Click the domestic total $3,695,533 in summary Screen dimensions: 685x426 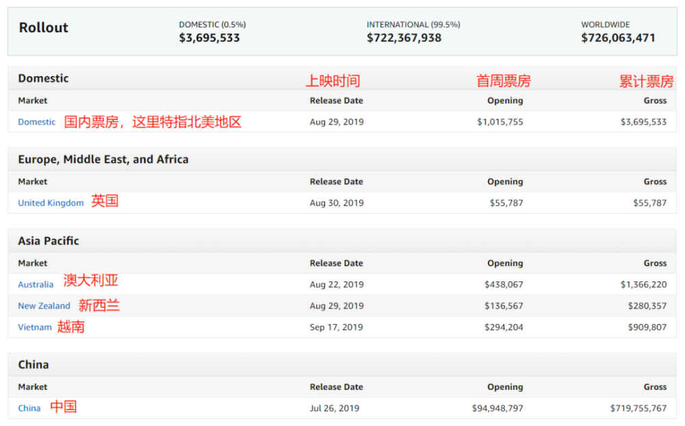(209, 38)
